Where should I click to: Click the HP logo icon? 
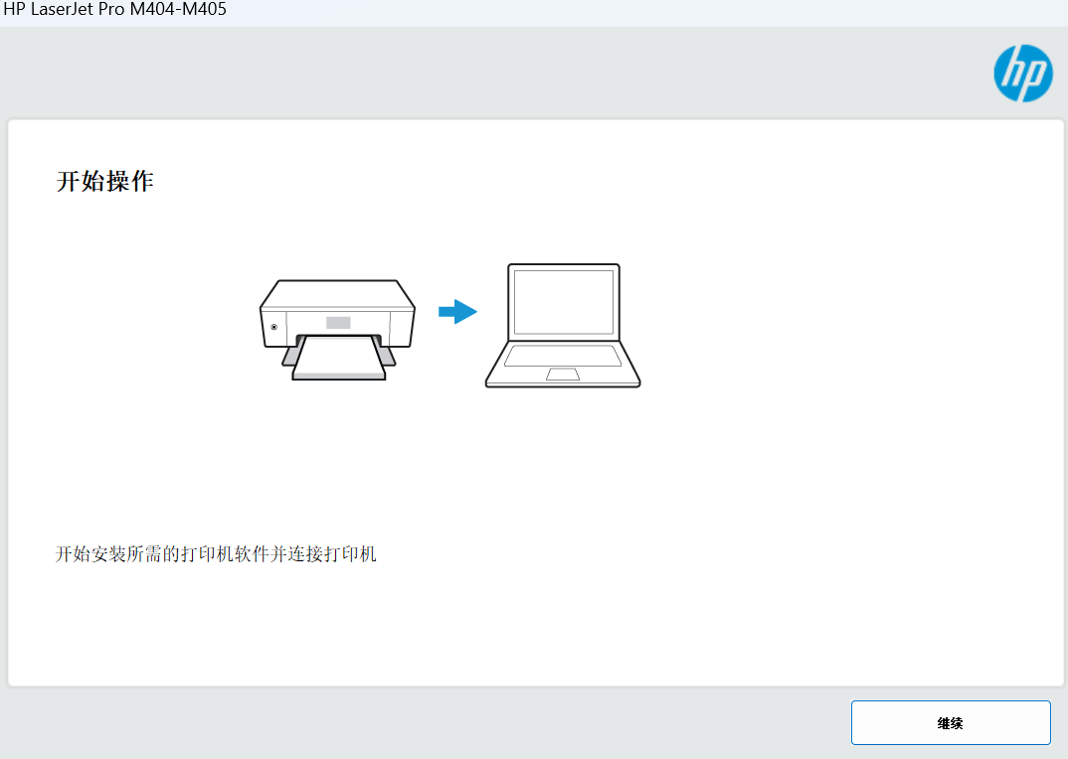(x=1023, y=74)
